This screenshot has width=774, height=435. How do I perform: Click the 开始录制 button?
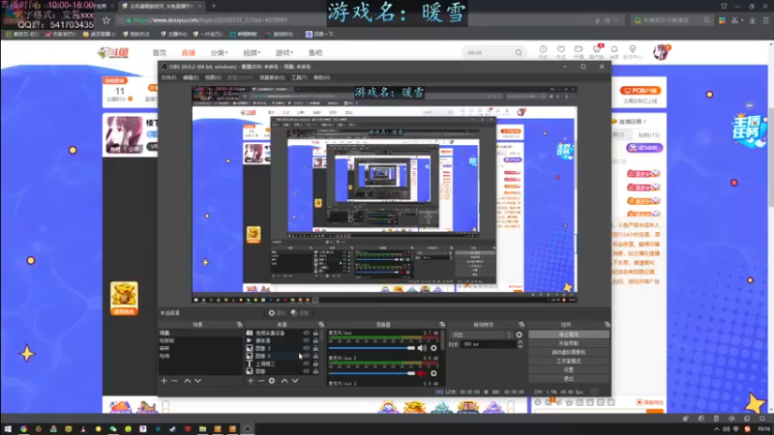569,343
